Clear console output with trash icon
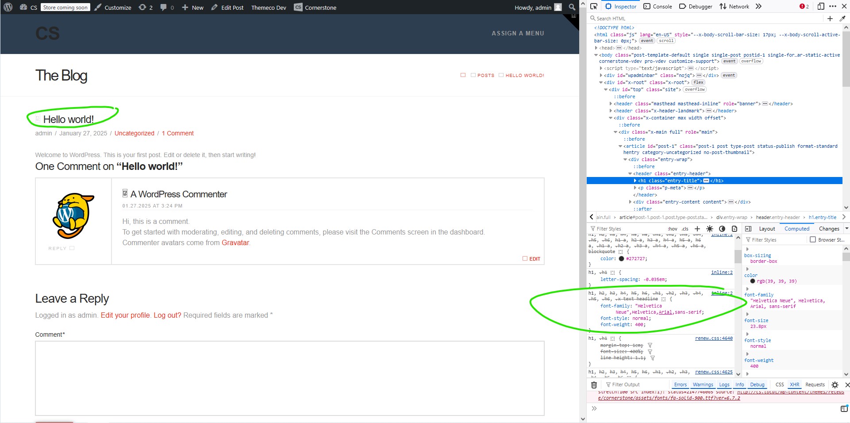Viewport: 850px width, 423px height. point(594,385)
